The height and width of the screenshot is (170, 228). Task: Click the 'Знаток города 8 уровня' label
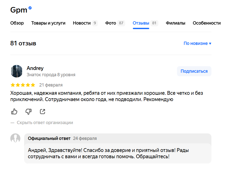(x=51, y=75)
